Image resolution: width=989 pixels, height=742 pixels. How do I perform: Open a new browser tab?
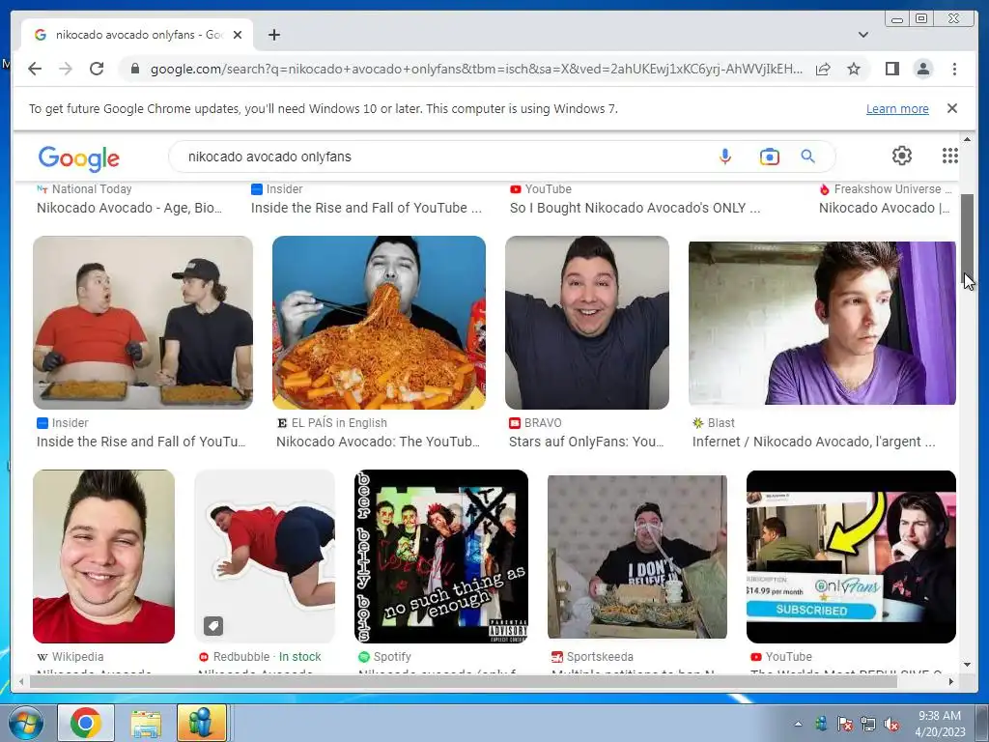273,35
